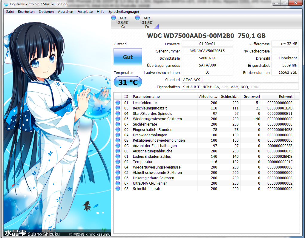Click the Laufwerksbuchstaben field D:
The width and height of the screenshot is (305, 238).
tap(207, 72)
